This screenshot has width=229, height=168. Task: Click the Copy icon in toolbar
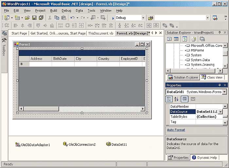(57, 18)
